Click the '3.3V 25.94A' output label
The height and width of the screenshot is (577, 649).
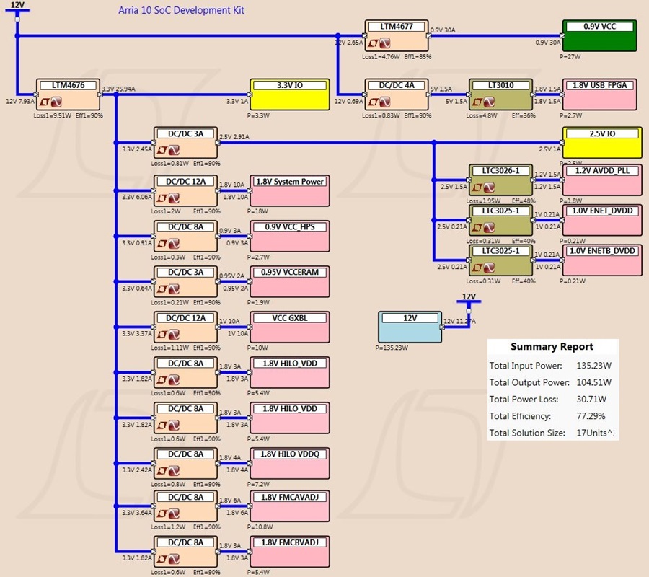(x=118, y=89)
